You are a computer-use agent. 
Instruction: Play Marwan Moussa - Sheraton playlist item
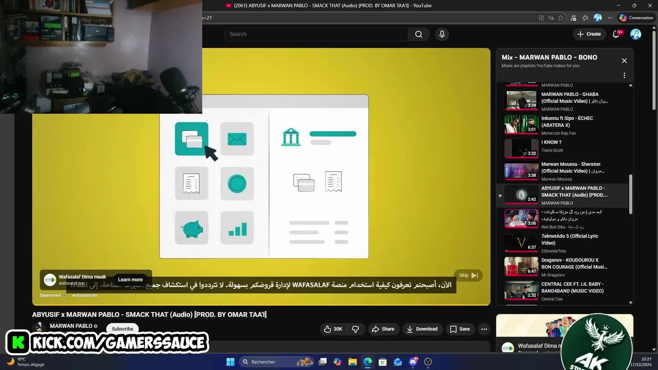click(565, 171)
